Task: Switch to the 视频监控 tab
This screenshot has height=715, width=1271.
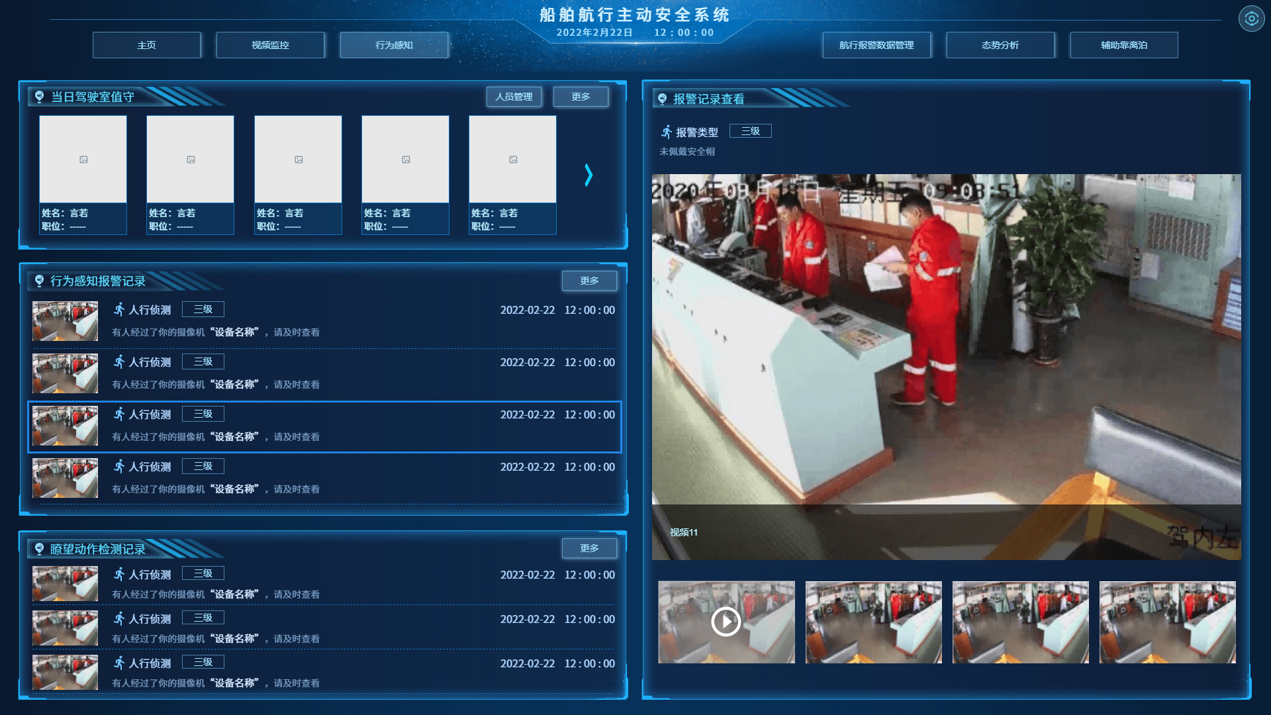Action: click(x=270, y=45)
